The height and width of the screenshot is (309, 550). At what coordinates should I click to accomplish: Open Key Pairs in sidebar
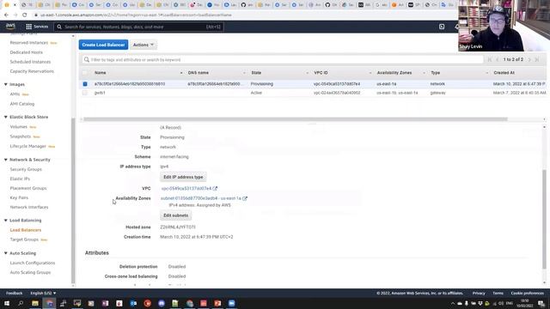19,198
